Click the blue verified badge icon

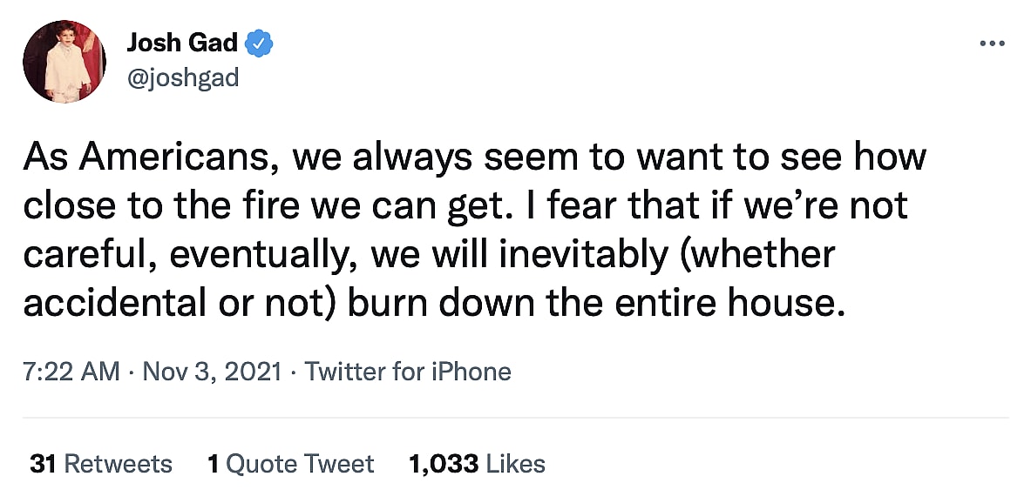tap(261, 42)
